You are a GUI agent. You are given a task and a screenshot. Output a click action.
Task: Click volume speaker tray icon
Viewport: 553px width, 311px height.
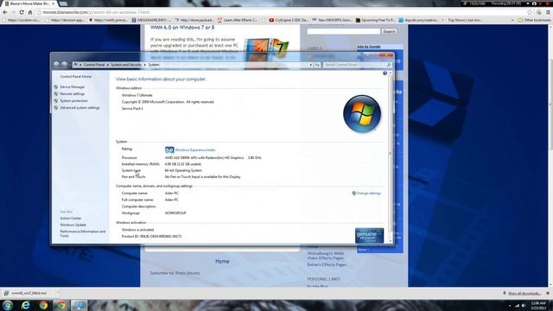pyautogui.click(x=524, y=305)
